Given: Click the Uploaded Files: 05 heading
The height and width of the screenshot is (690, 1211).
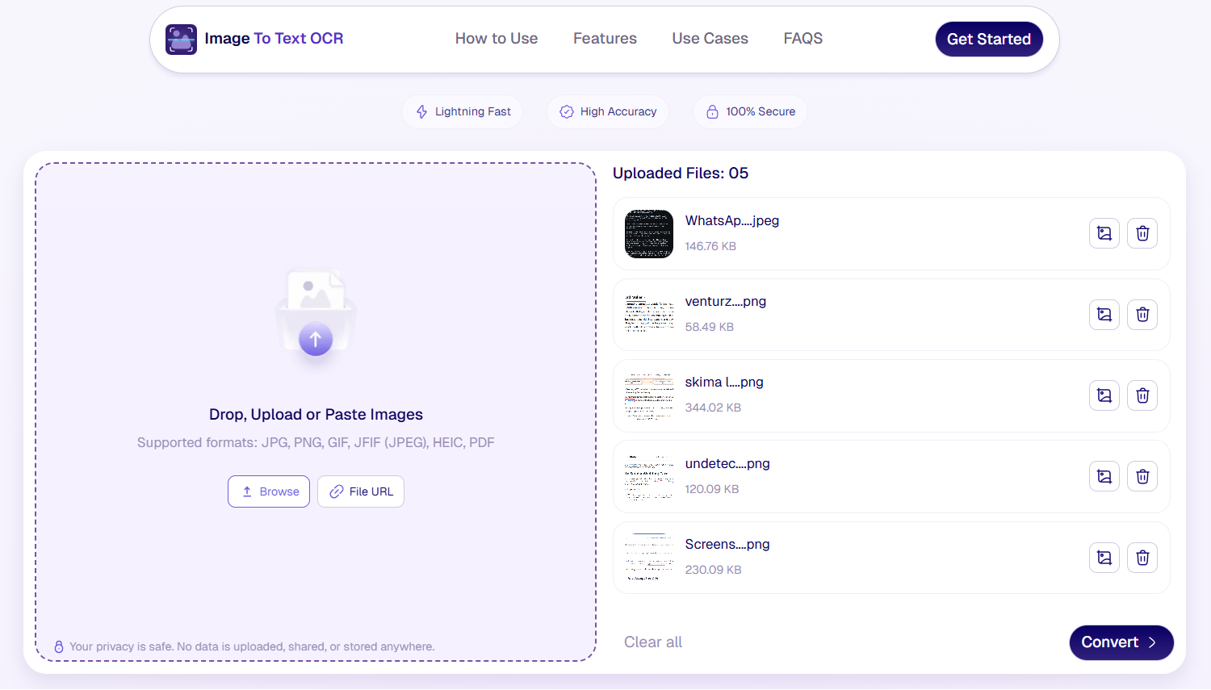Looking at the screenshot, I should click(x=681, y=174).
